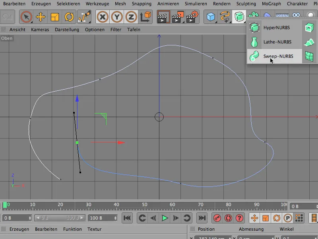Screen dimensions: 318x239
Task: Open viewport Optionen menu
Action: (x=95, y=29)
